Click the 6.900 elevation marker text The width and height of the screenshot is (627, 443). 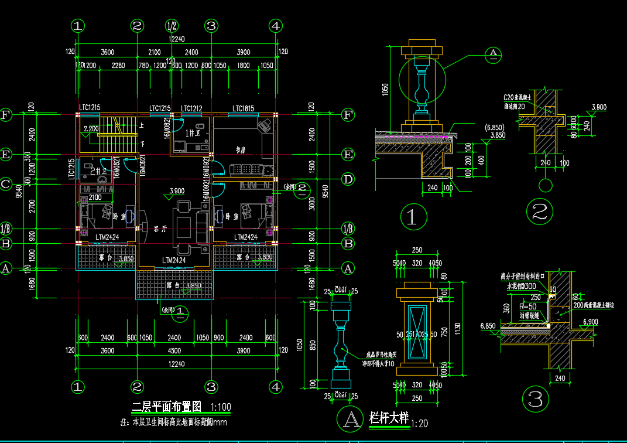pos(590,322)
